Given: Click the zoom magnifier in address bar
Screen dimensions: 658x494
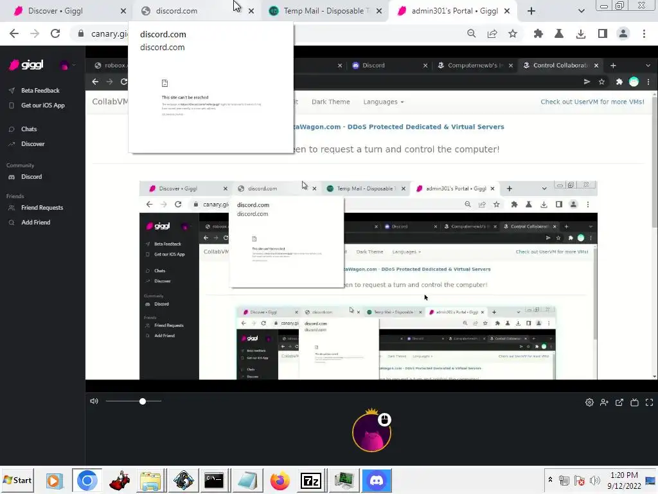Looking at the screenshot, I should pos(471,33).
